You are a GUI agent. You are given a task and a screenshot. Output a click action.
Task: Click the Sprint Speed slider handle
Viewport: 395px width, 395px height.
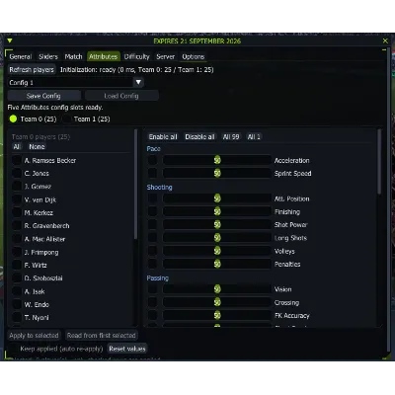point(217,174)
